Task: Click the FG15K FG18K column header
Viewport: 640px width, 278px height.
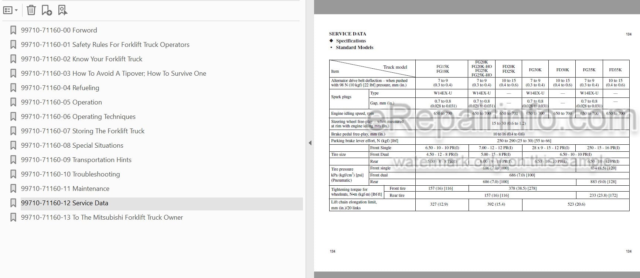Action: (442, 69)
